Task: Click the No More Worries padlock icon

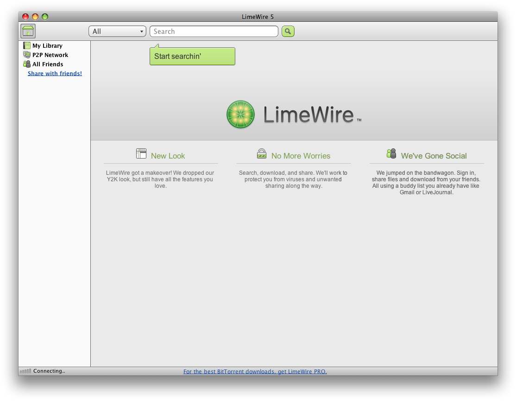Action: point(262,154)
